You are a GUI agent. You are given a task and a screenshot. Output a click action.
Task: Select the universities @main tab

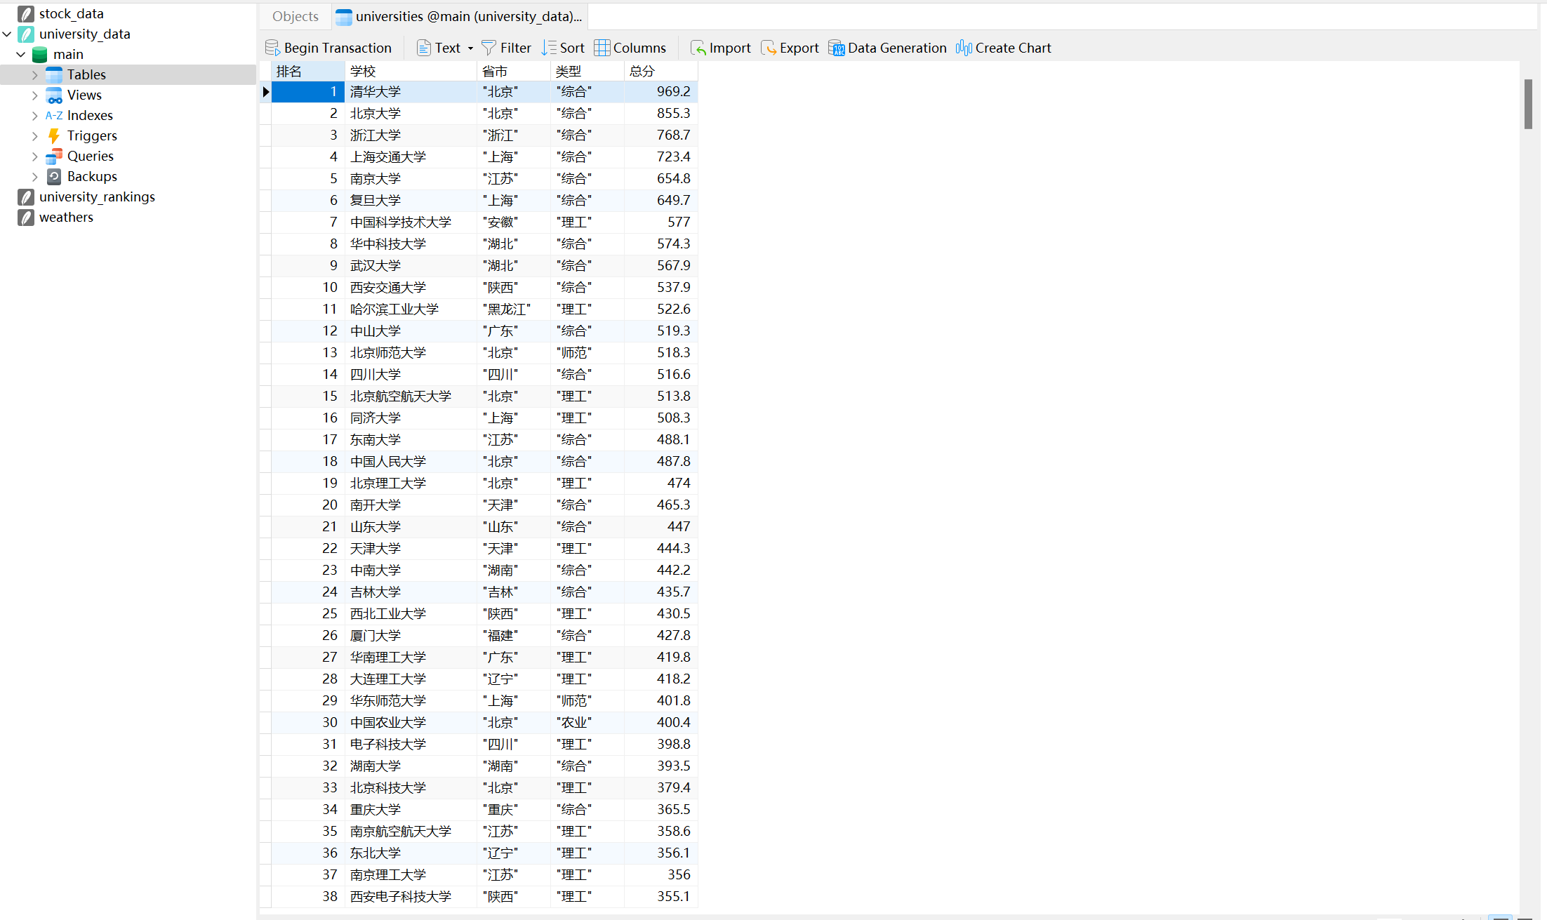[x=460, y=16]
